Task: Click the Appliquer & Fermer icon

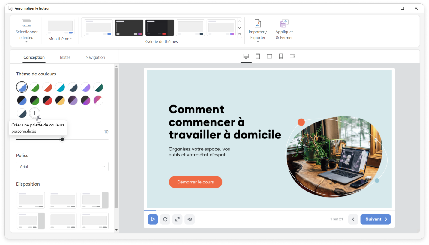Action: (x=284, y=24)
